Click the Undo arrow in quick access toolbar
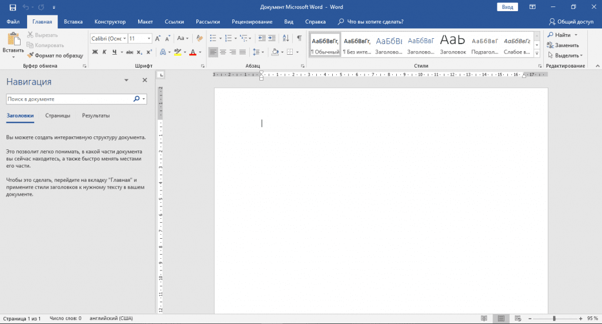The height and width of the screenshot is (324, 602). click(x=26, y=7)
